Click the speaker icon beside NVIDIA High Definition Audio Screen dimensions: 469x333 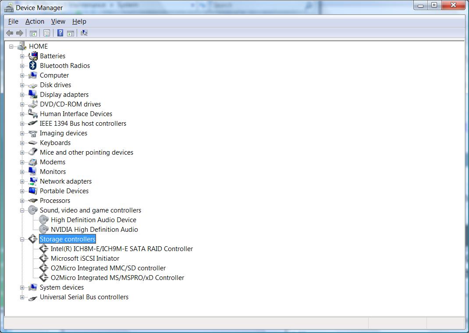click(44, 229)
